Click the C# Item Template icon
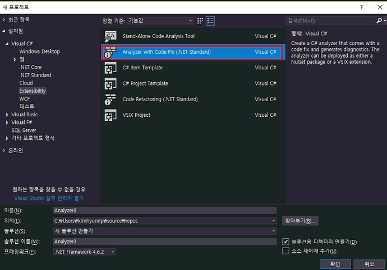 coord(110,68)
